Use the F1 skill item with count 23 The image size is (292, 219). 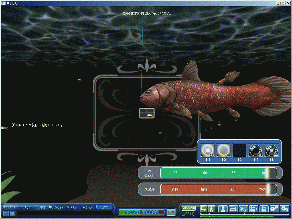click(208, 150)
